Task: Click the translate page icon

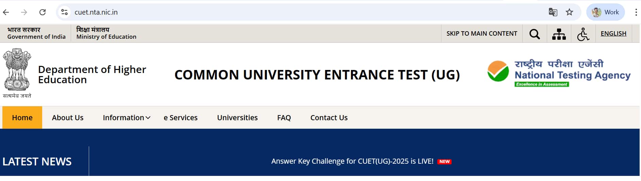Action: 553,12
